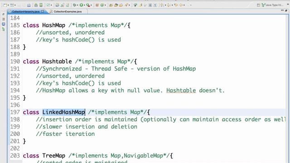Click the second new-item toolbar icon

coord(12,5)
